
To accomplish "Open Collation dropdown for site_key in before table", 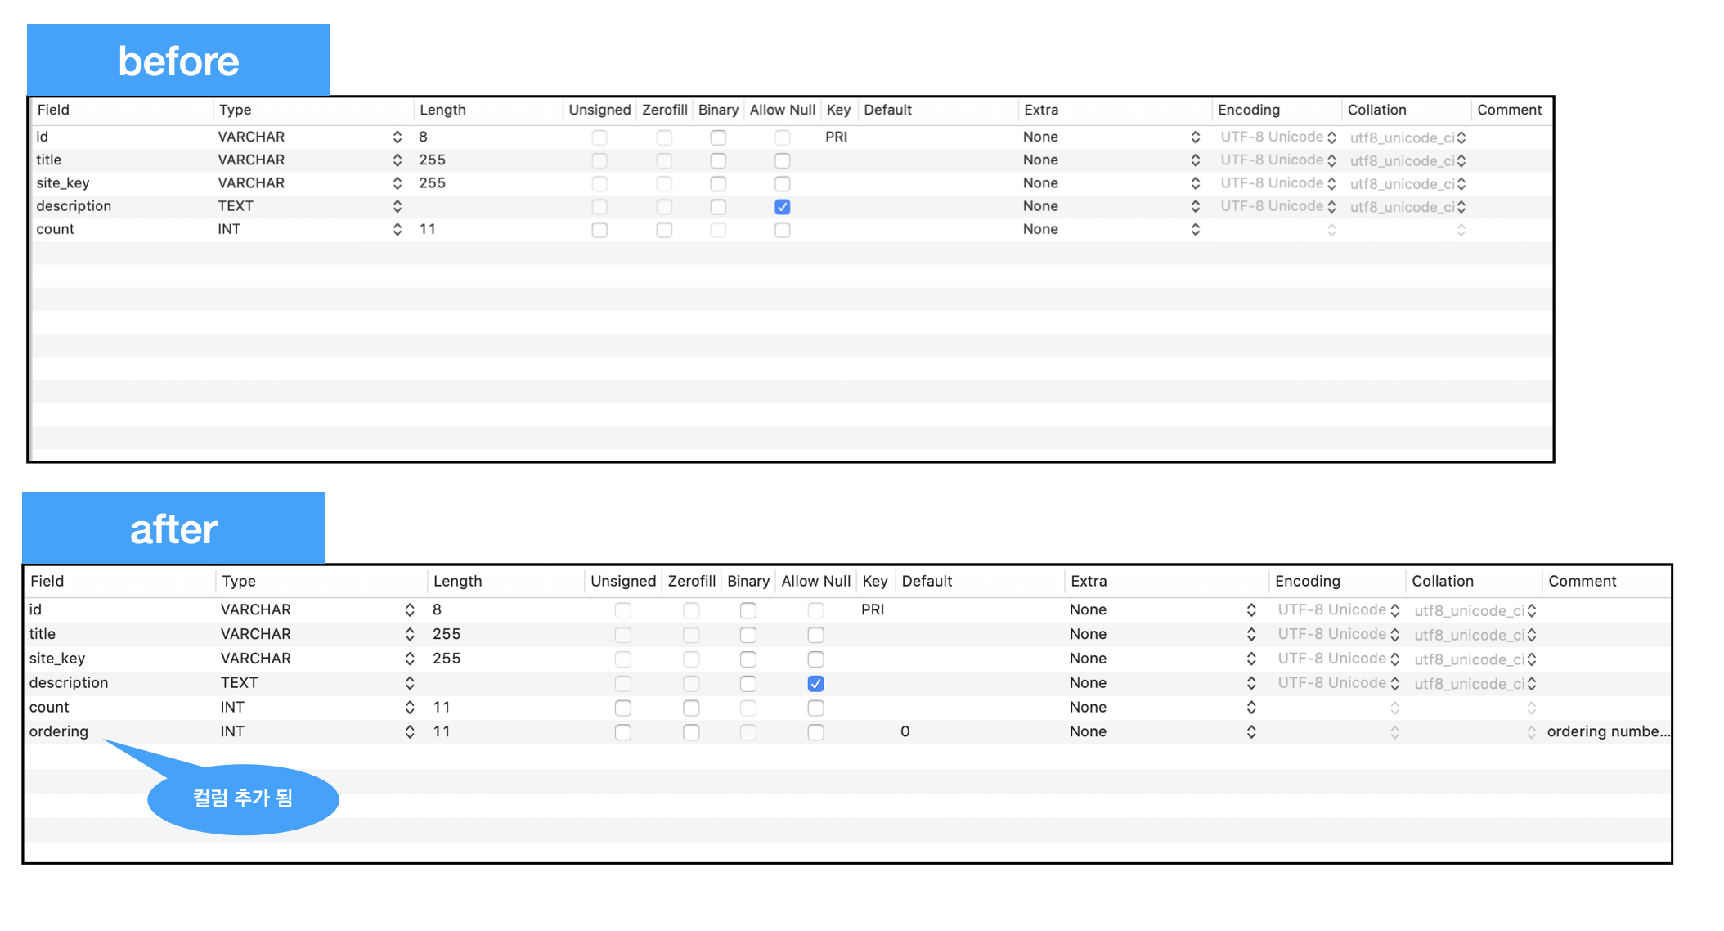I will (x=1461, y=184).
